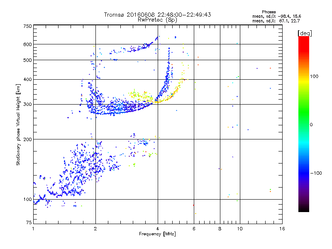Image resolution: width=332 pixels, height=249 pixels.
Task: Click the y-axis tick label "300"
Action: (x=27, y=105)
